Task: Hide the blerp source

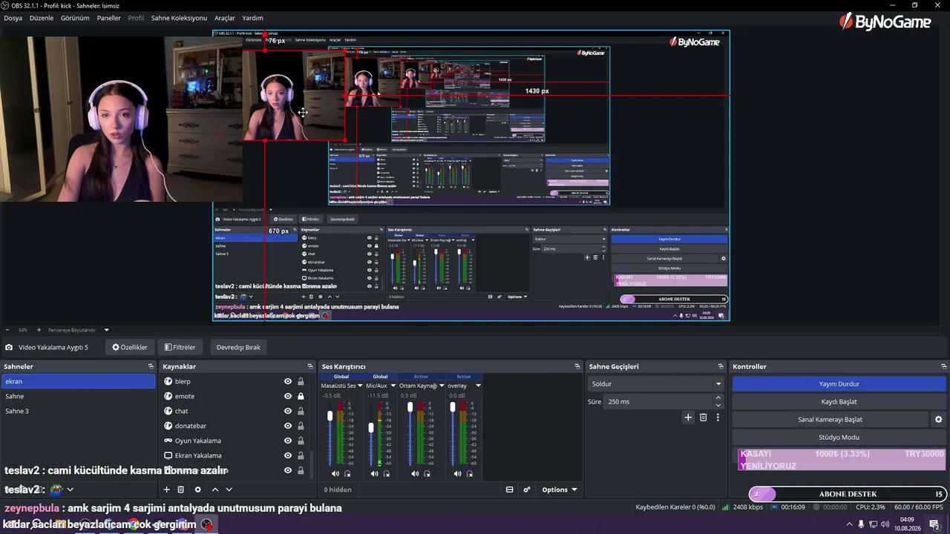Action: (x=288, y=381)
